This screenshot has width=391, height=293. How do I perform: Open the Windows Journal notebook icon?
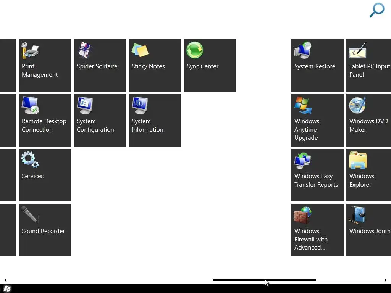tap(357, 215)
